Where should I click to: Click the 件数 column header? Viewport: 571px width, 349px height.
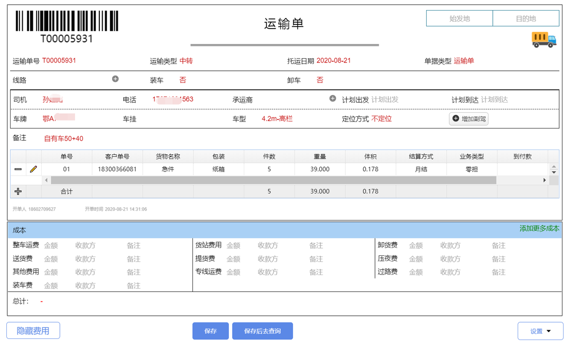coord(269,157)
